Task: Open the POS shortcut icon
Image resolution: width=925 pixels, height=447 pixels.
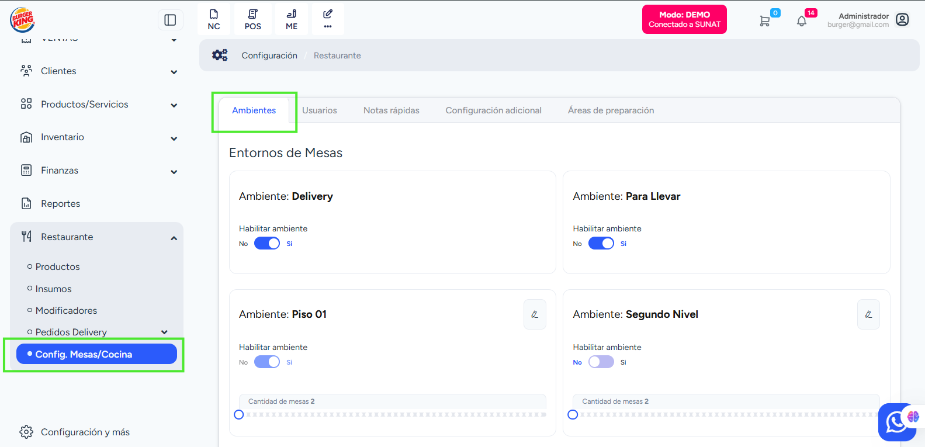Action: click(252, 19)
